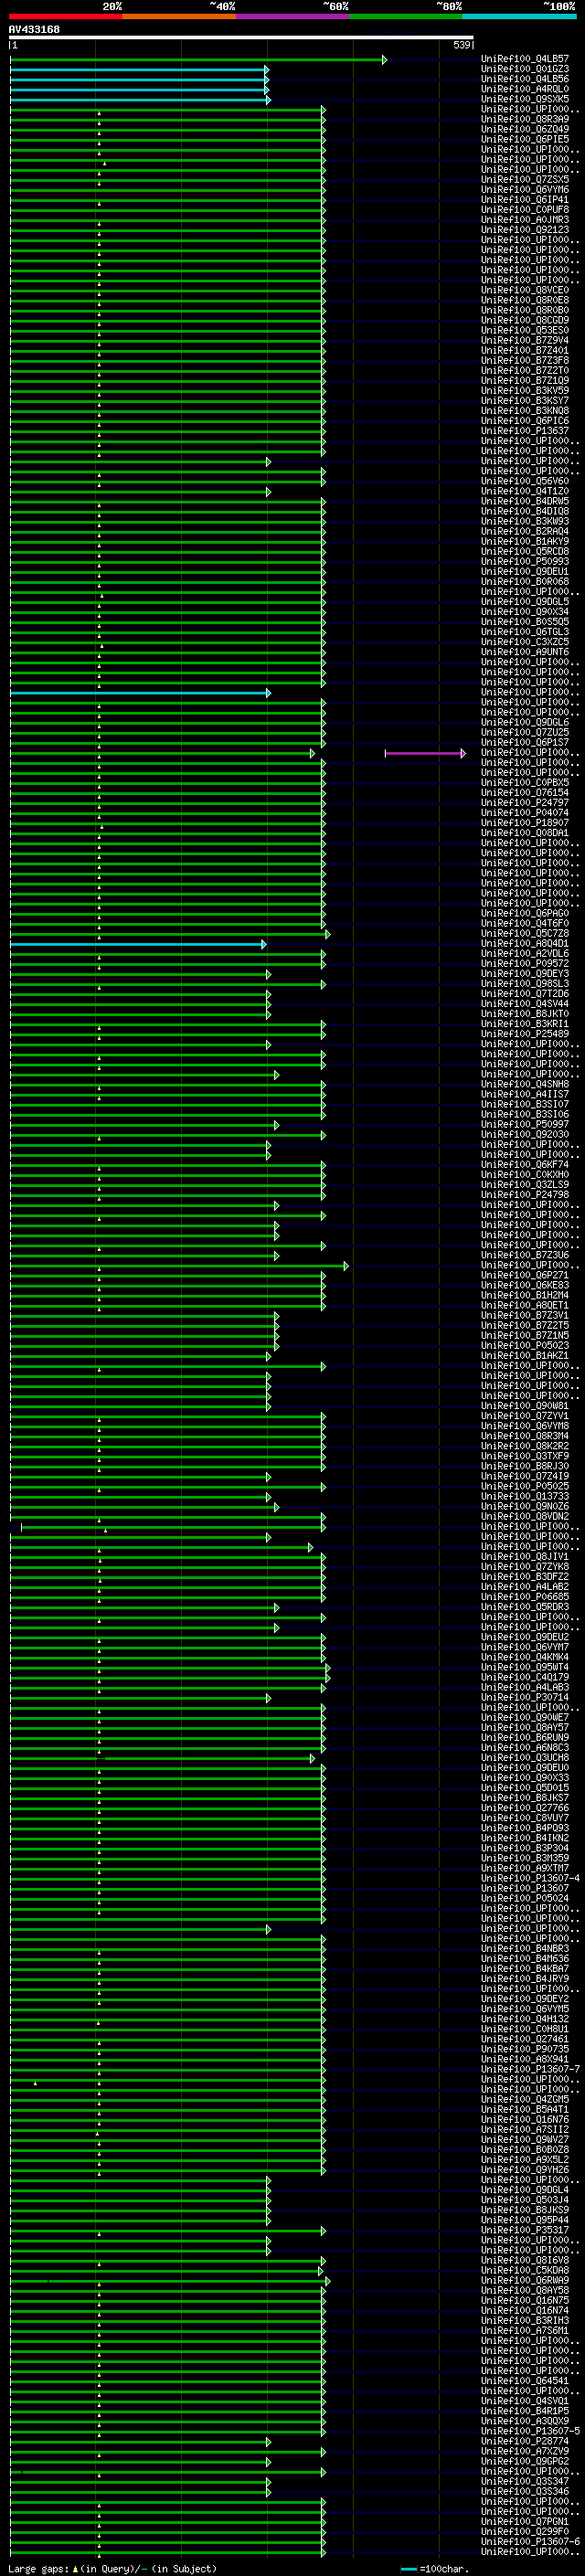Click the green alignment bar for Q4LB57
This screenshot has height=2576, width=585.
[198, 60]
